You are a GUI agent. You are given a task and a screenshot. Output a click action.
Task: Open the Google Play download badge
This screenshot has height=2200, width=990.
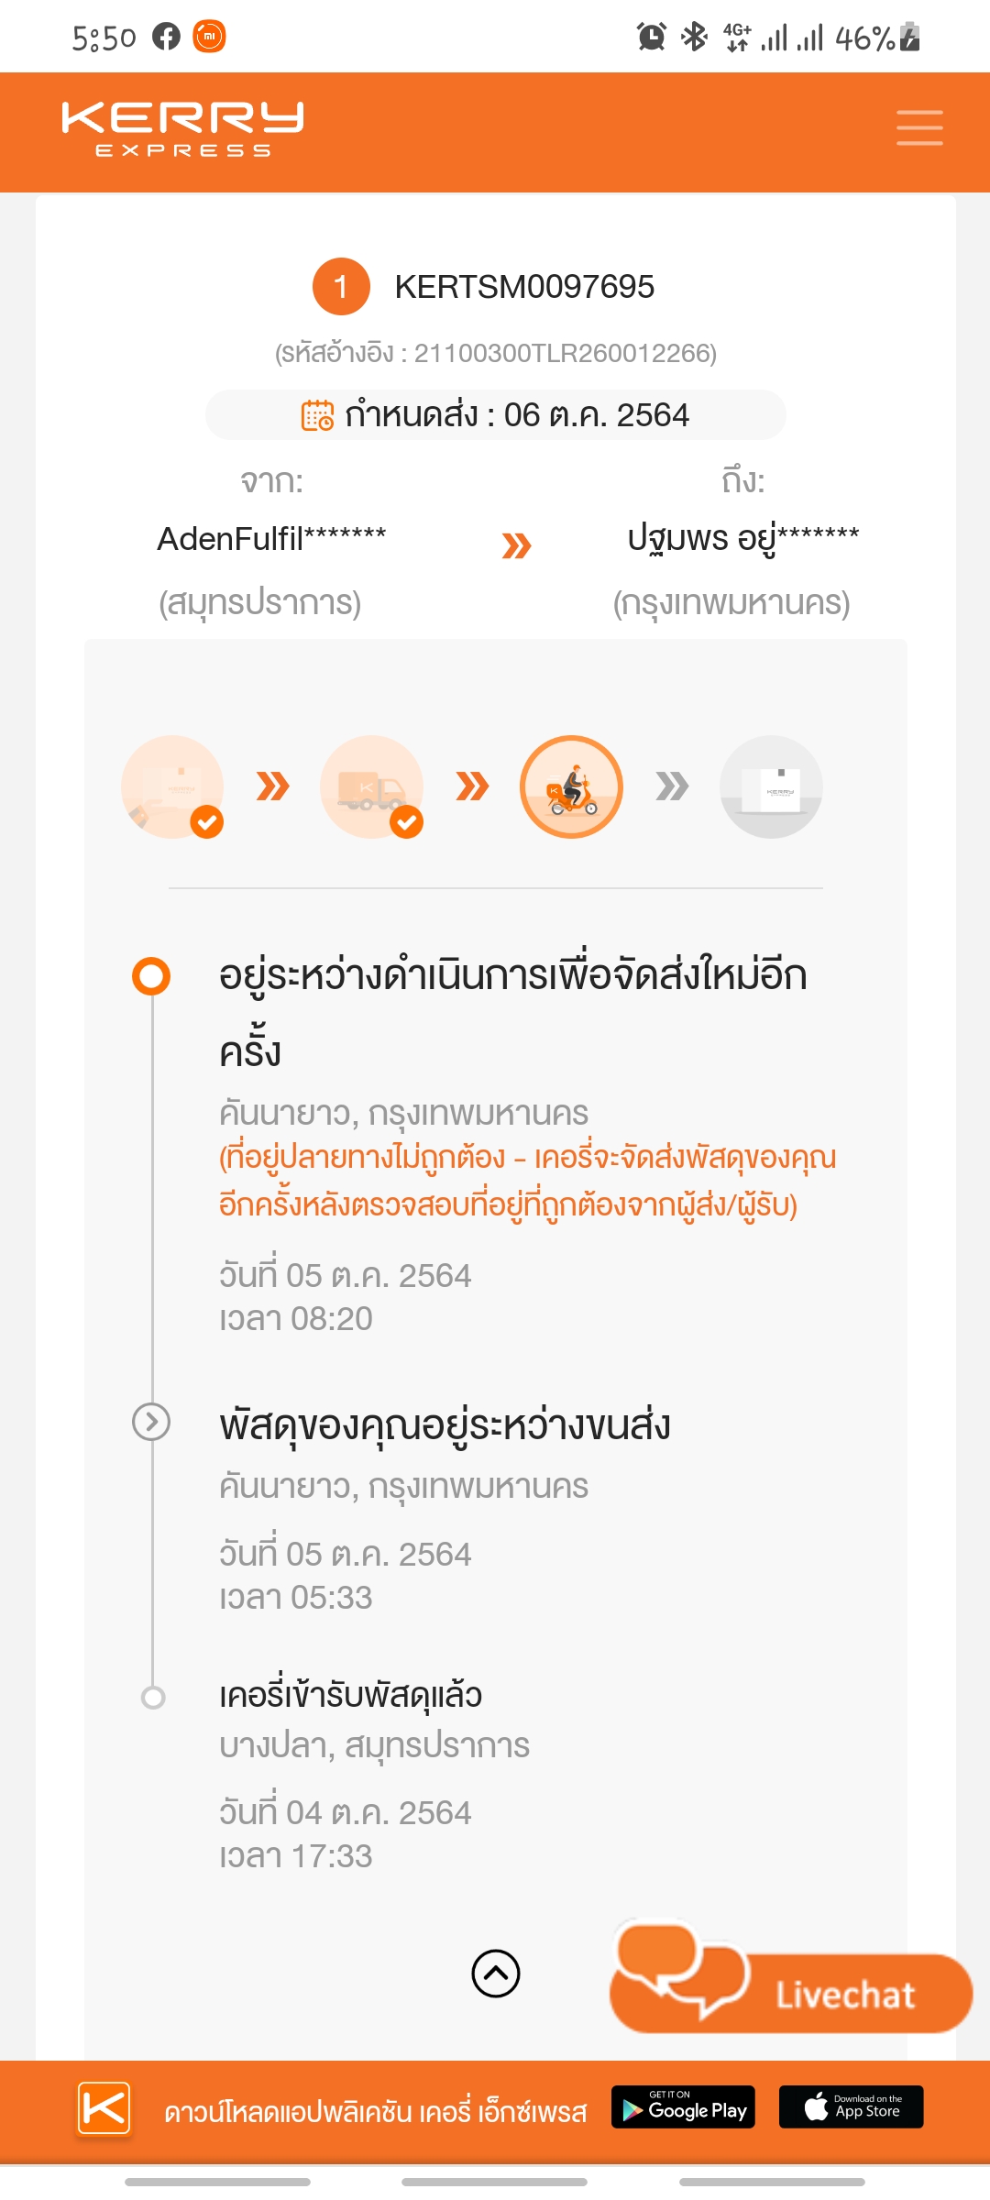tap(683, 2106)
